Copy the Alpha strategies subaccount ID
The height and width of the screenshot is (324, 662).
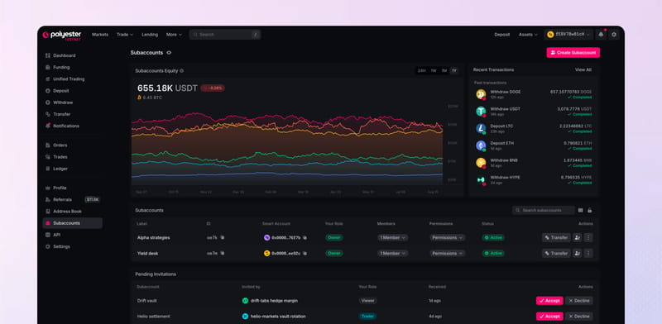pyautogui.click(x=223, y=237)
